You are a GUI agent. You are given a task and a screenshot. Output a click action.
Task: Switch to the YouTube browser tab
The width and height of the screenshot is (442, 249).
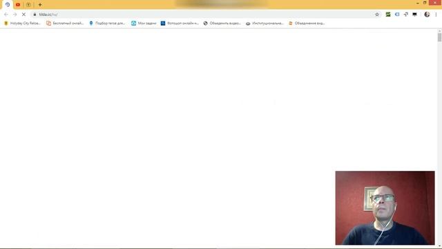[18, 5]
